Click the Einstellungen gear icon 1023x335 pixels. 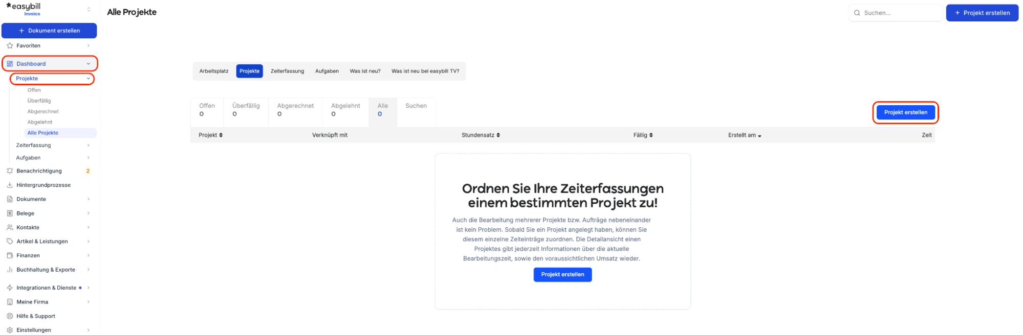10,330
